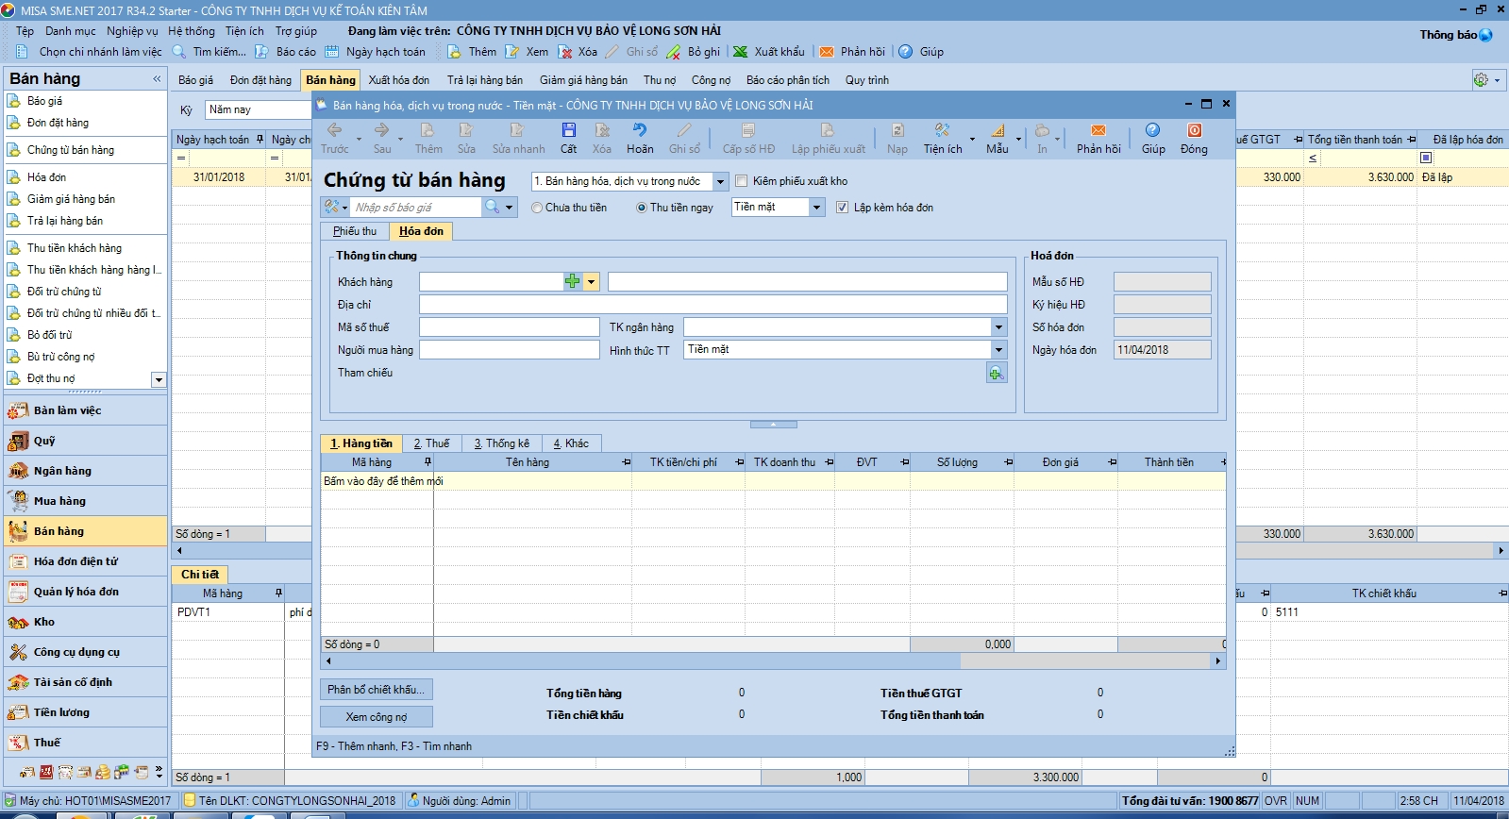The width and height of the screenshot is (1509, 819).
Task: Open Trả lại hàng bán sidebar link
Action: (64, 221)
